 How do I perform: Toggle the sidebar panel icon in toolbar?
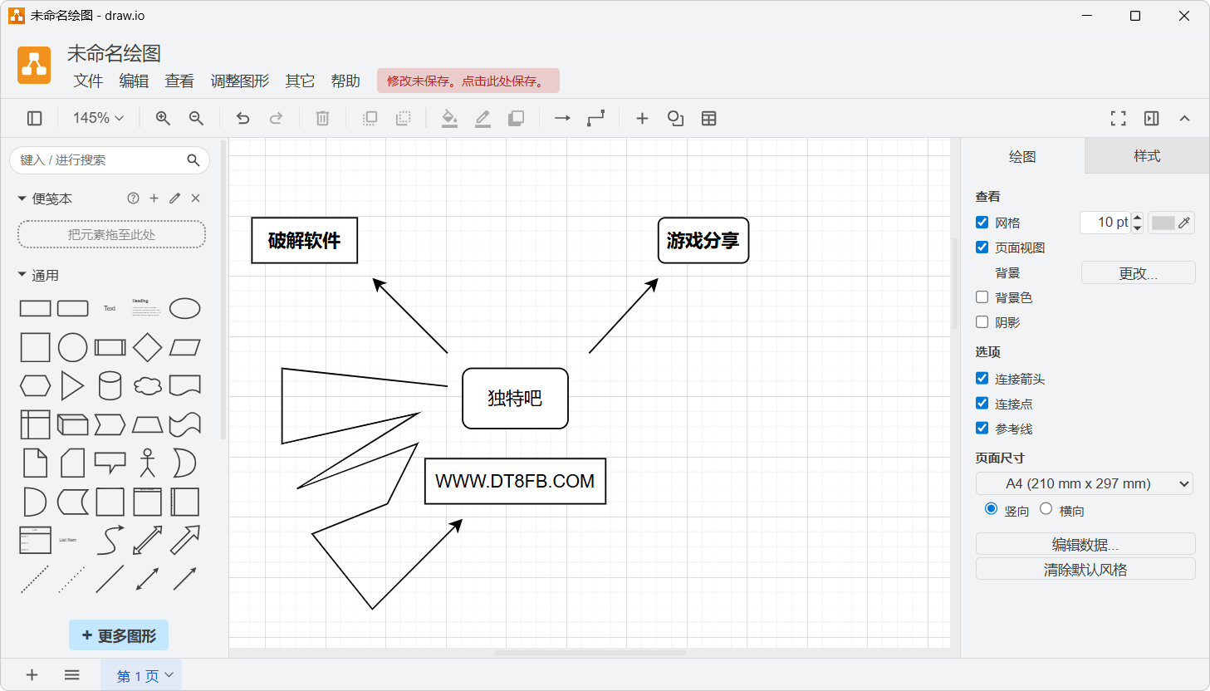point(34,119)
